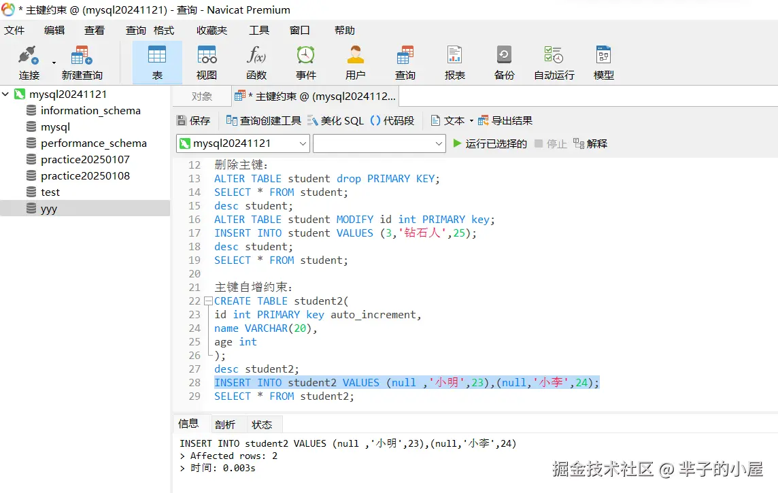Open the Window (窗口) menu
The height and width of the screenshot is (493, 778).
(300, 30)
